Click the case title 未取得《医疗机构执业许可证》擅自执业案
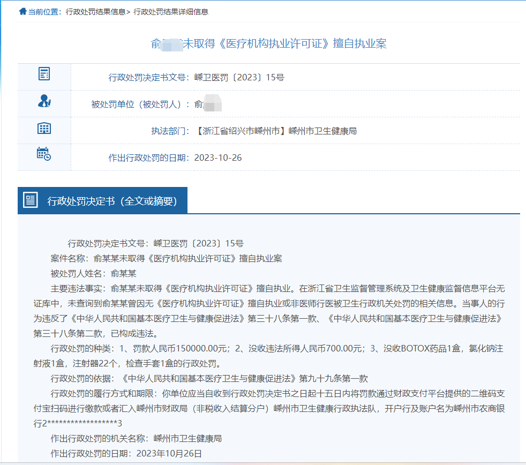 284,44
